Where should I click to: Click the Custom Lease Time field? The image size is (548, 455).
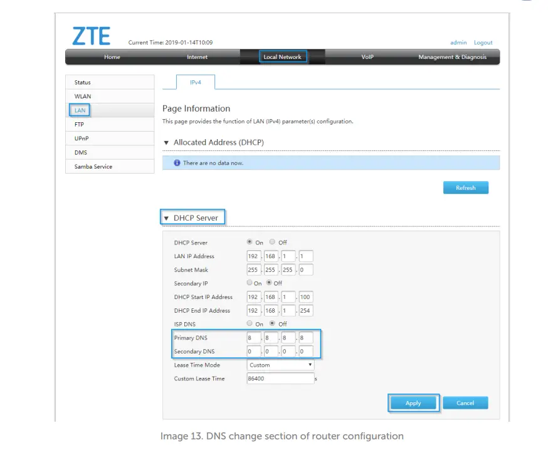pyautogui.click(x=280, y=378)
